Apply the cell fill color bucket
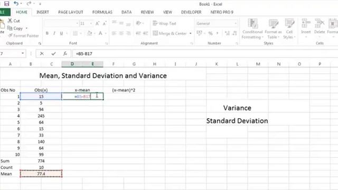This screenshot has width=338, height=190. 89,33
